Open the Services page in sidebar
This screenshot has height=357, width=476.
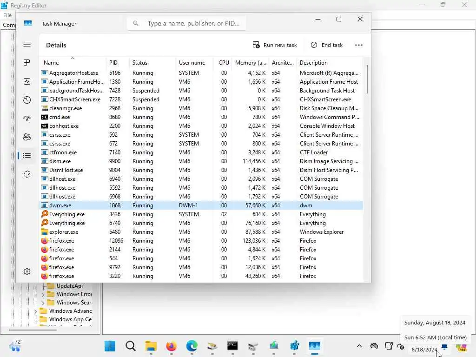click(27, 174)
